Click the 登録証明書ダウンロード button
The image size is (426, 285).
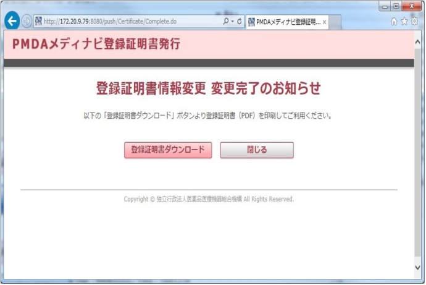[x=168, y=150]
